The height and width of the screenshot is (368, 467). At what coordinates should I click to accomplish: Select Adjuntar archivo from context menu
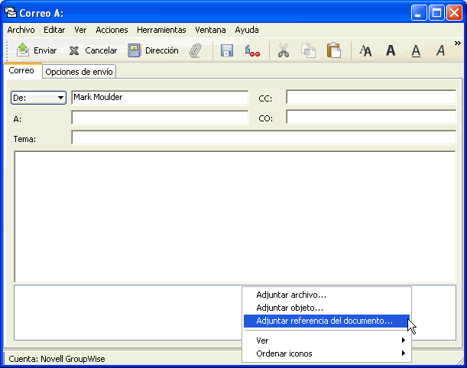point(291,295)
